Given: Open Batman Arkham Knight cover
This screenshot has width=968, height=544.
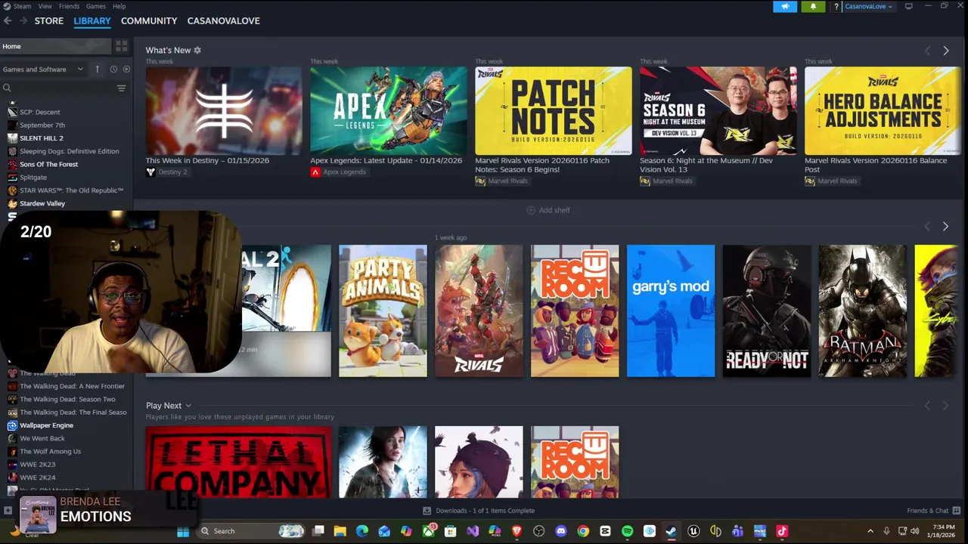Looking at the screenshot, I should 862,311.
